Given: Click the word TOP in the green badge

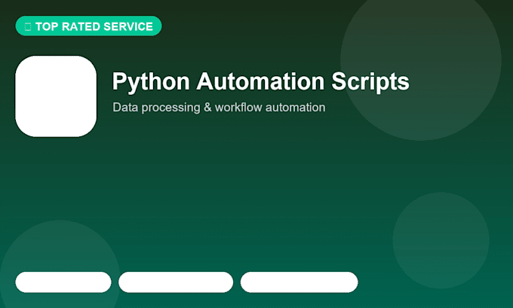Looking at the screenshot, I should 47,27.
